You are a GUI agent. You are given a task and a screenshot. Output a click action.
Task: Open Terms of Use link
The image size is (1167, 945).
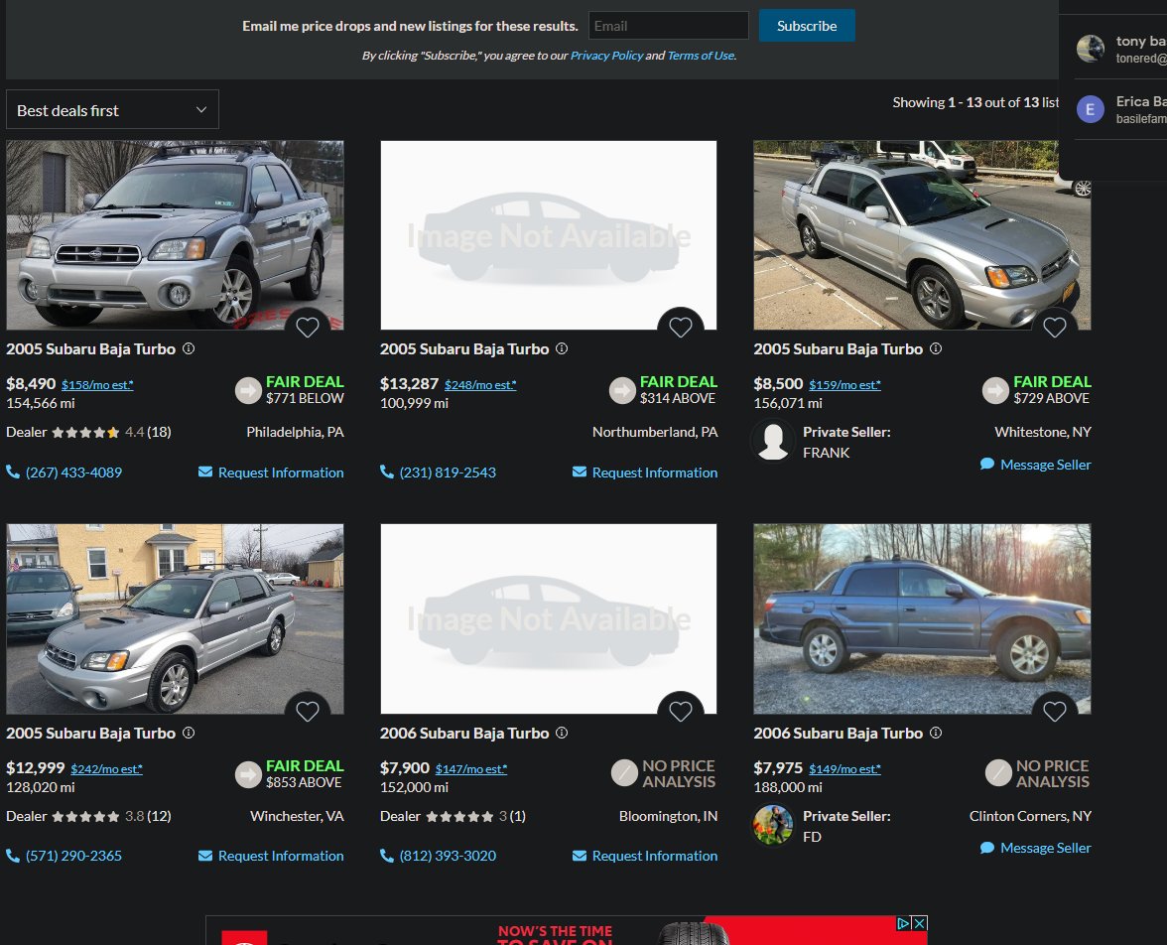(701, 56)
